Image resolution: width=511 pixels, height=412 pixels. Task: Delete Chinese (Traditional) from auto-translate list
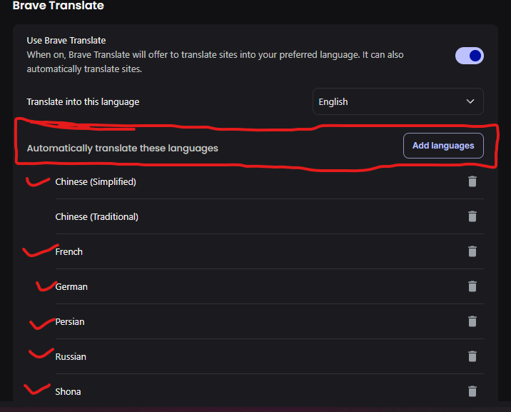(x=472, y=216)
